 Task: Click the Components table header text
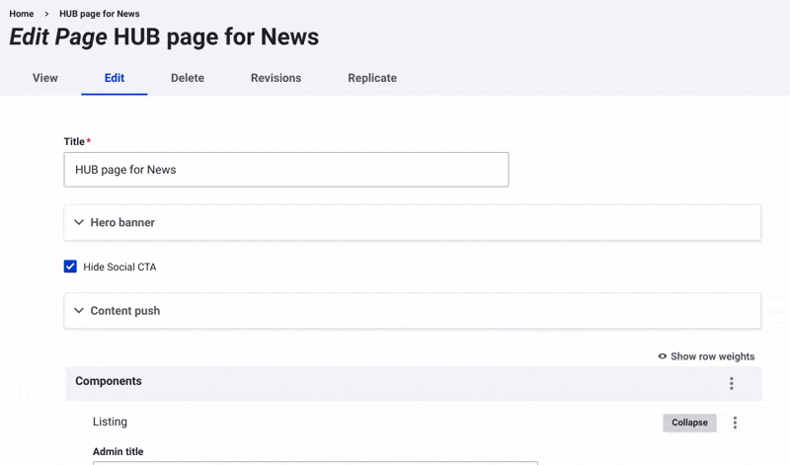point(109,381)
